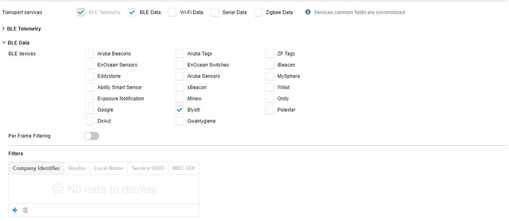Switch to the Local Name tab
The image size is (509, 221).
click(108, 168)
